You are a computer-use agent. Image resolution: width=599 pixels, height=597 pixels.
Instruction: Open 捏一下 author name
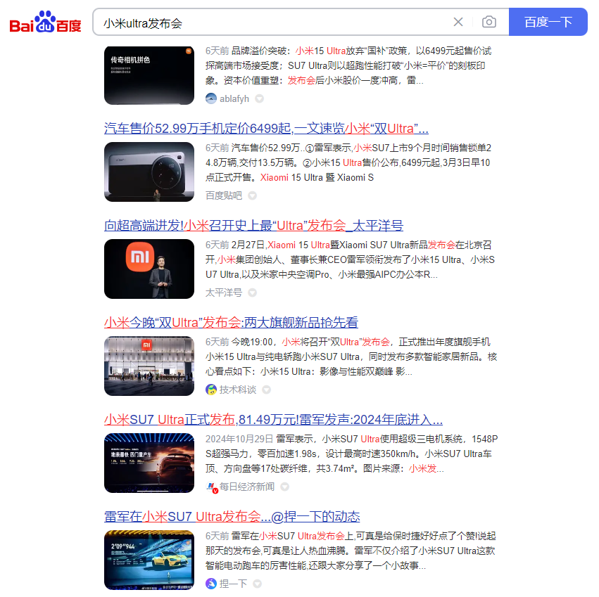233,583
